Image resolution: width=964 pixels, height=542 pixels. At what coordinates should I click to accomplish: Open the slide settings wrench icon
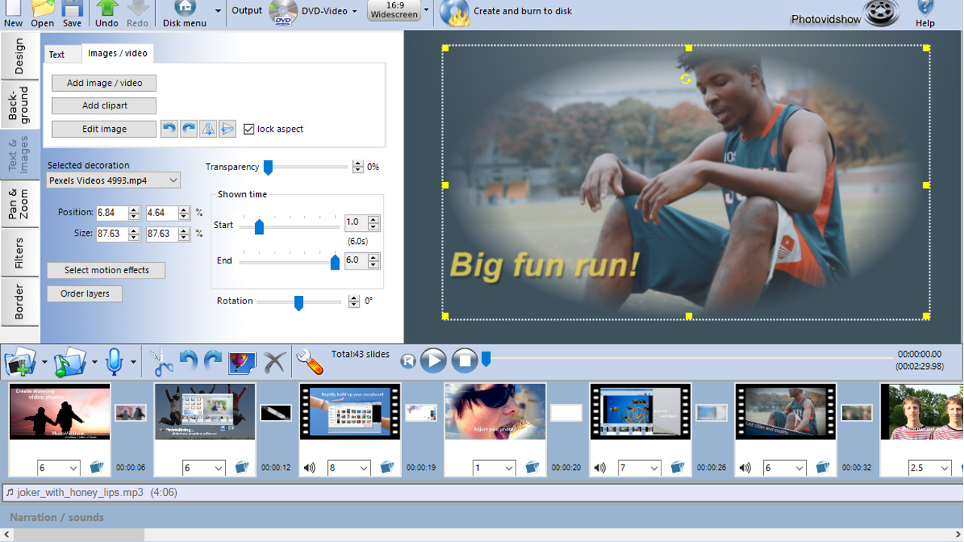[309, 361]
